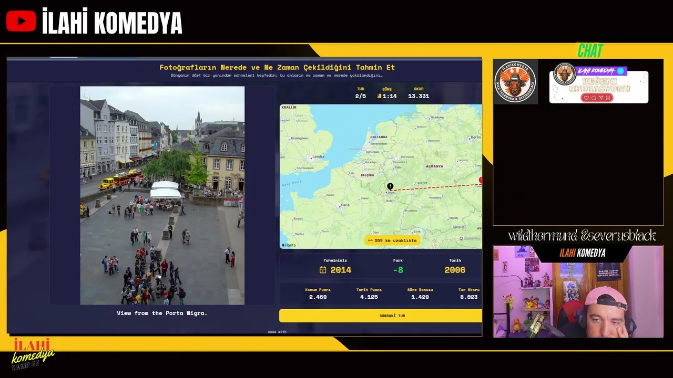673x378 pixels.
Task: Click the game title Fotoğrafların Nerede ve Ne Zaman
Action: 277,67
